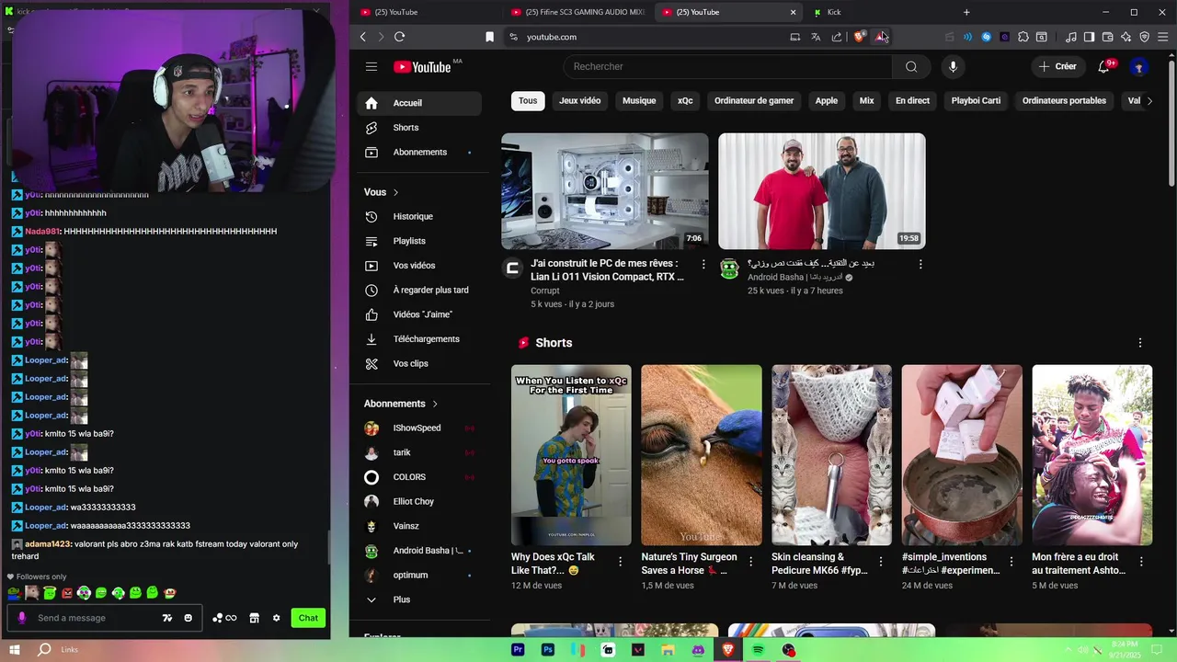Switch to the Fifine SC3 Gaming Audio tab
Image resolution: width=1177 pixels, height=662 pixels.
click(x=577, y=12)
